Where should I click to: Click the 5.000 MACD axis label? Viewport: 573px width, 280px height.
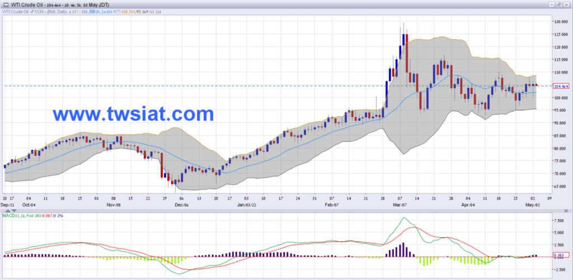(560, 232)
